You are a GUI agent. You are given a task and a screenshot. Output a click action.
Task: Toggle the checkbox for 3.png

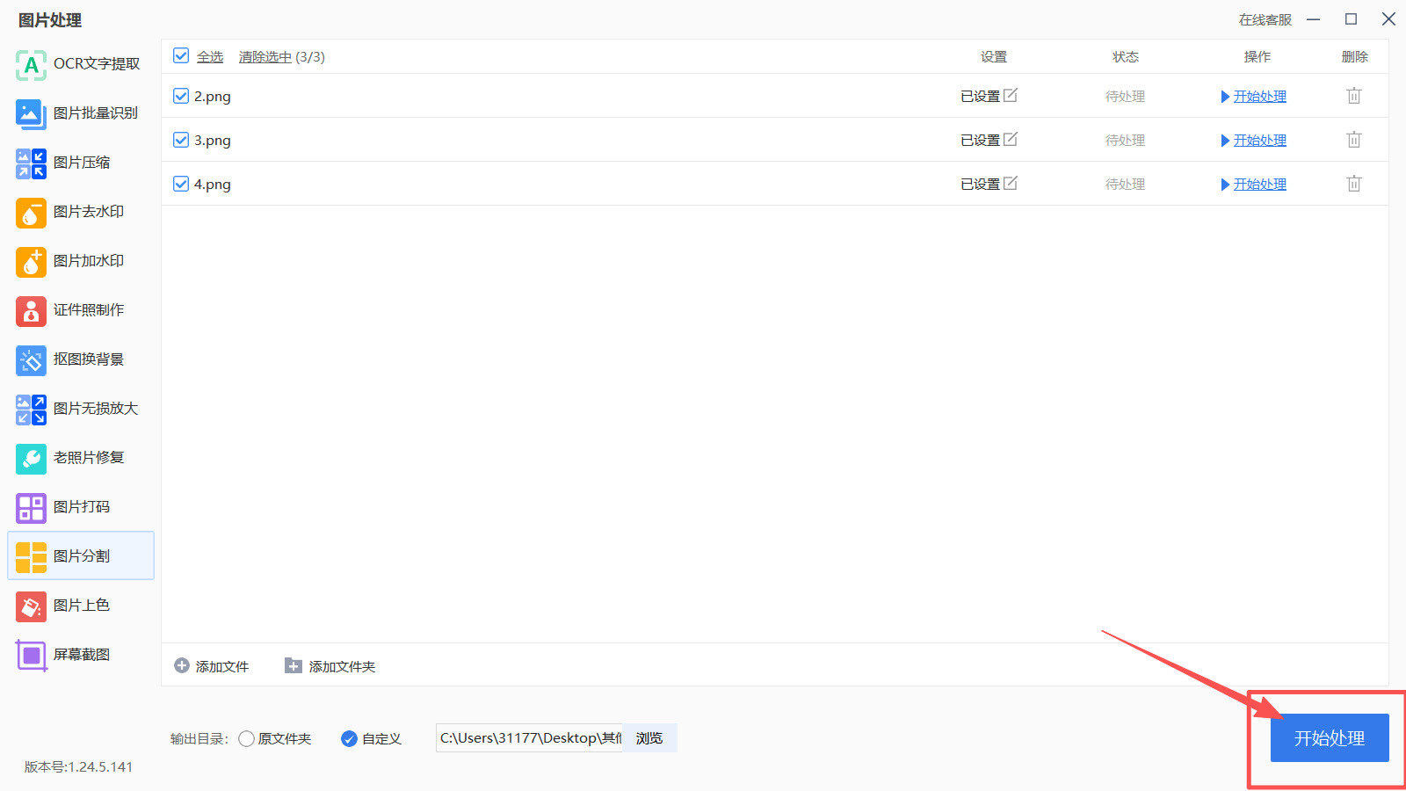click(x=181, y=140)
